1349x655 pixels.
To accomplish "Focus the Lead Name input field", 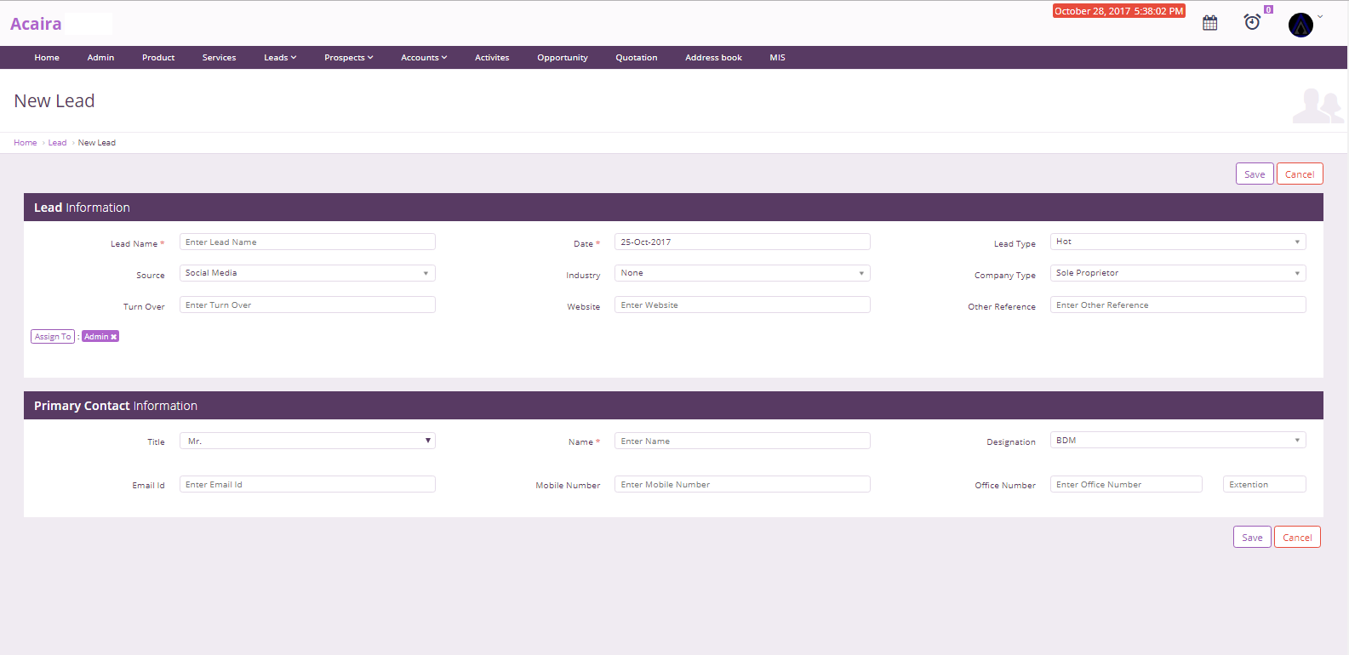I will pyautogui.click(x=306, y=242).
